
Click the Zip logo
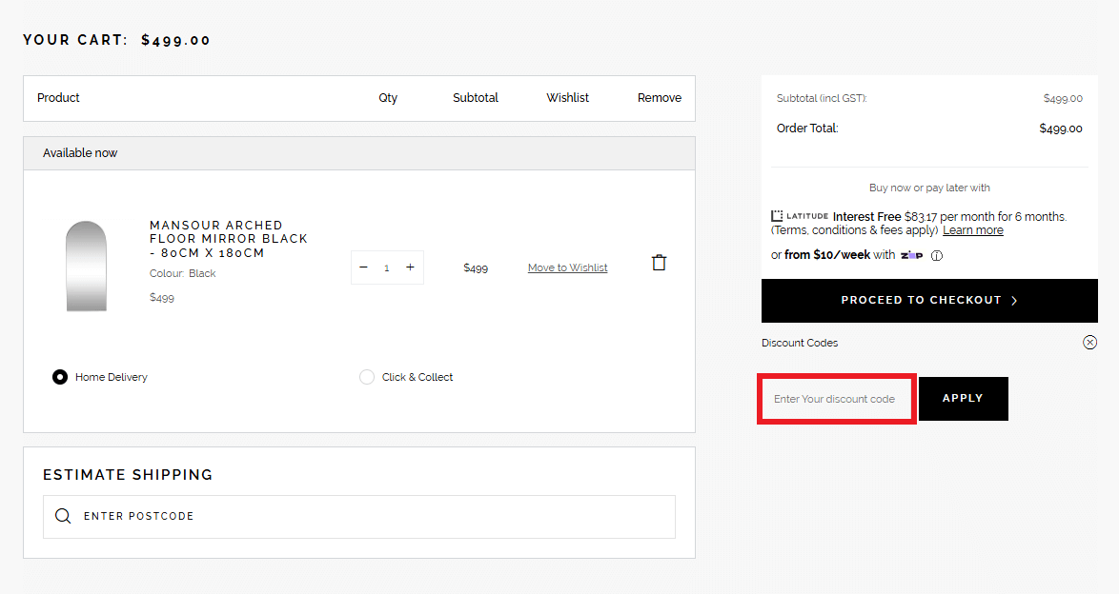(911, 255)
